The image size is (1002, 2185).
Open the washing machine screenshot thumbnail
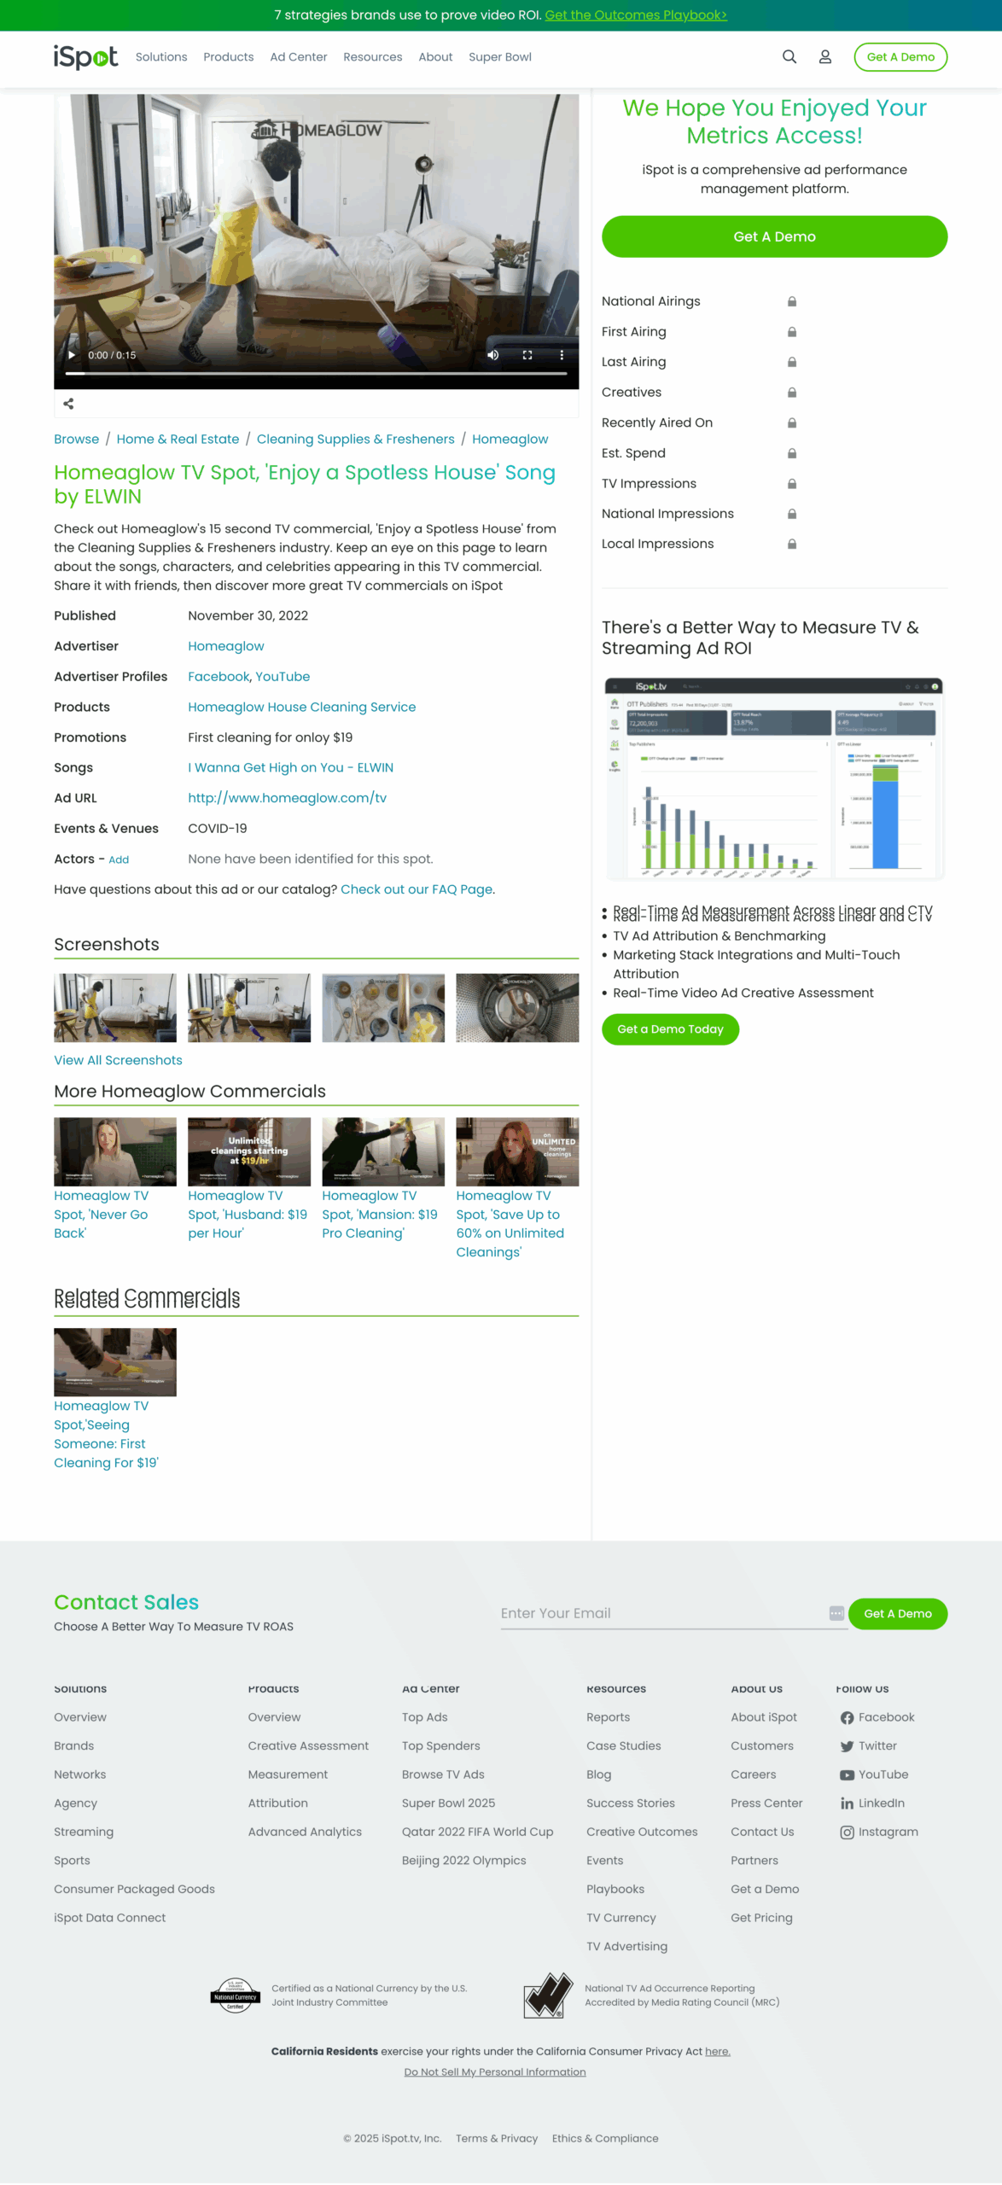click(517, 1008)
